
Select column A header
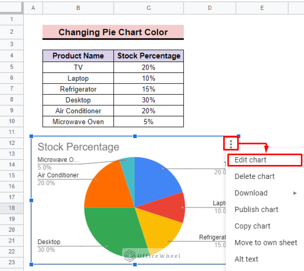coord(33,8)
